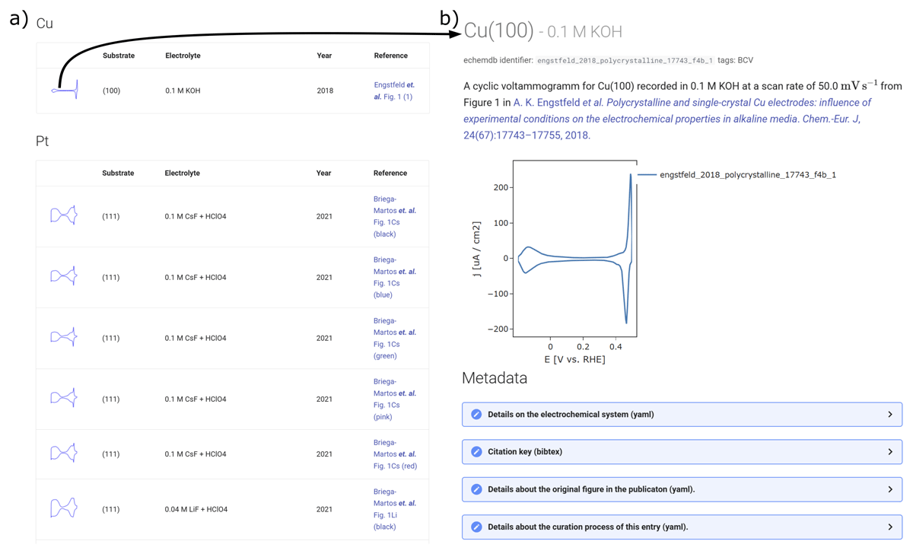The height and width of the screenshot is (554, 913).
Task: Click the first Pt(111) CsF thumbnail
Action: pyautogui.click(x=64, y=216)
